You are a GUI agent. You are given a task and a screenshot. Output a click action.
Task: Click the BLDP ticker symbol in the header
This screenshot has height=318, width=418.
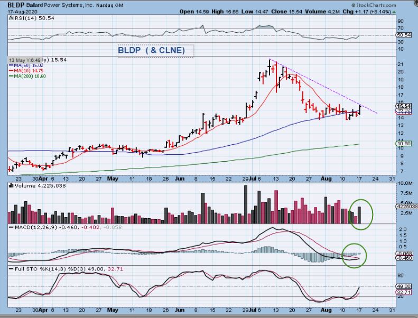coord(16,5)
